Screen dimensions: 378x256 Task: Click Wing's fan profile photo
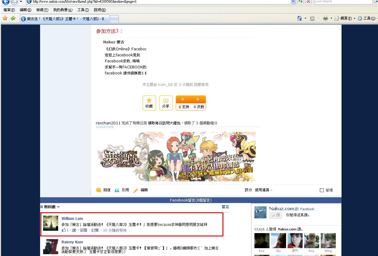point(328,241)
